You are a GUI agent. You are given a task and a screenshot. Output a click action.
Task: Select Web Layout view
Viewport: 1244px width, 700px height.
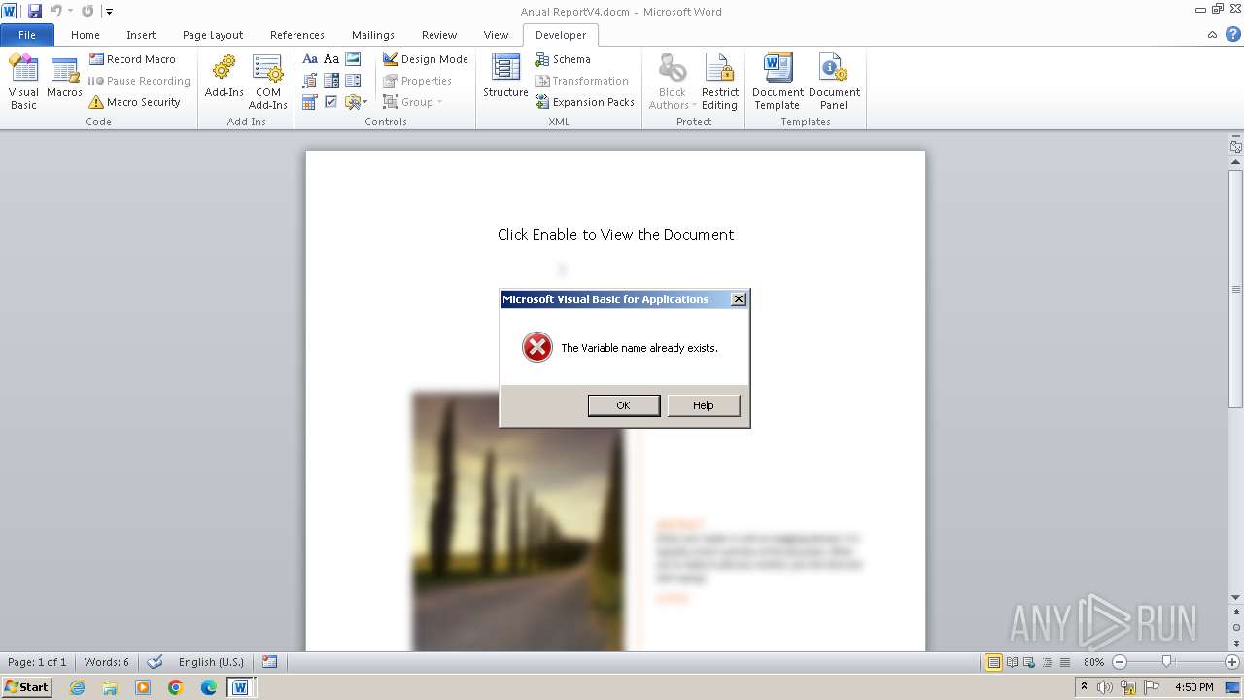coord(1029,662)
